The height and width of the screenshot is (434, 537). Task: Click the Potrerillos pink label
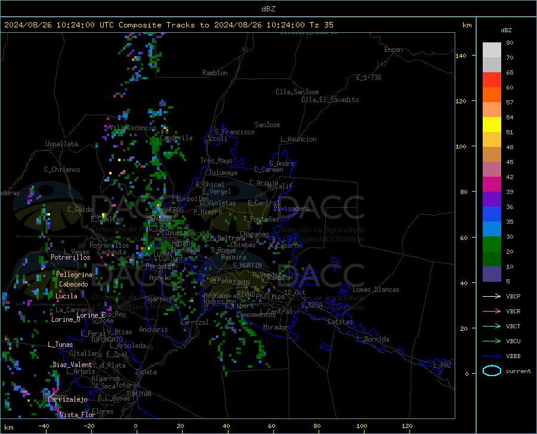70,257
